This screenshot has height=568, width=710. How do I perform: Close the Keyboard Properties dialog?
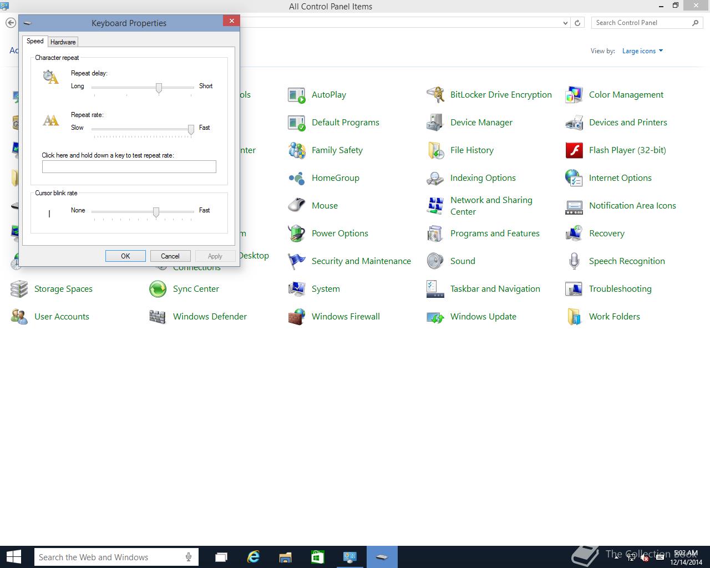click(231, 21)
